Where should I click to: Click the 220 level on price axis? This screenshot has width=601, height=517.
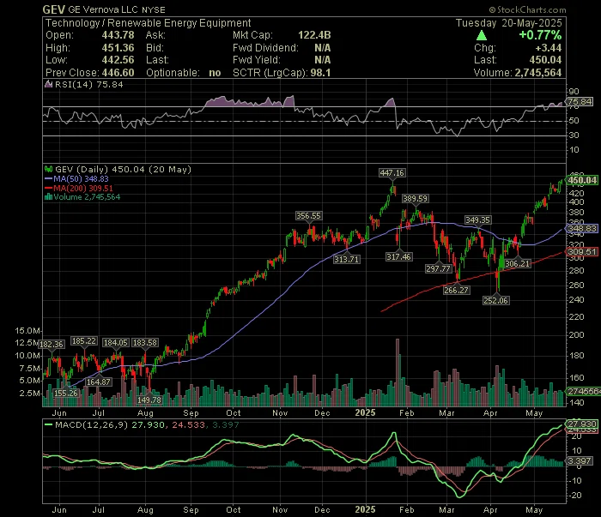576,317
